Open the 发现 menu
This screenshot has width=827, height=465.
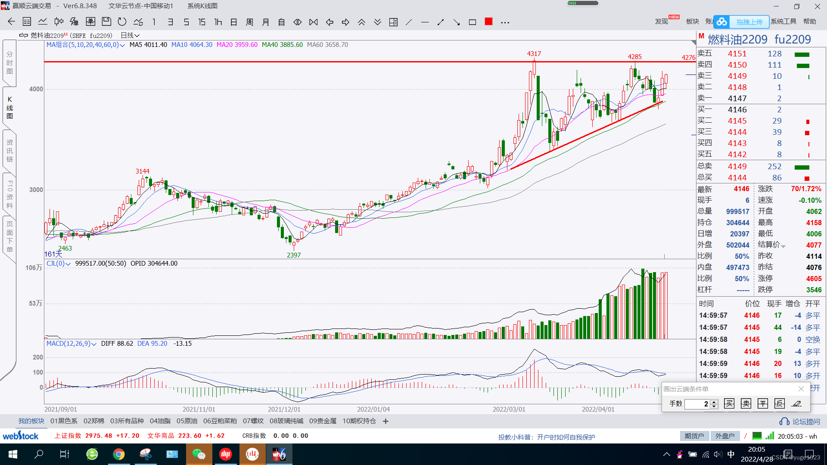tap(662, 21)
